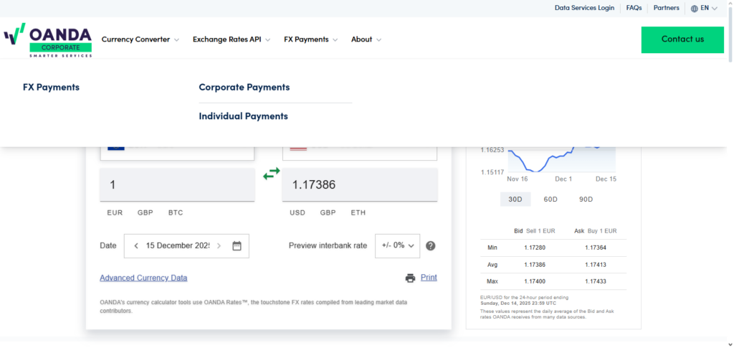Open the calendar date picker icon

pyautogui.click(x=237, y=245)
